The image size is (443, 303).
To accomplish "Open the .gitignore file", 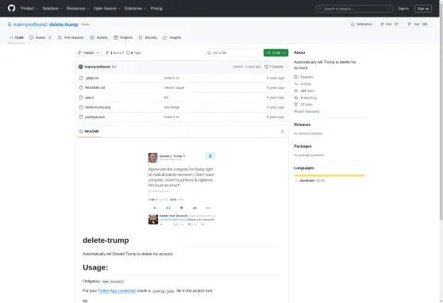I will pos(92,78).
